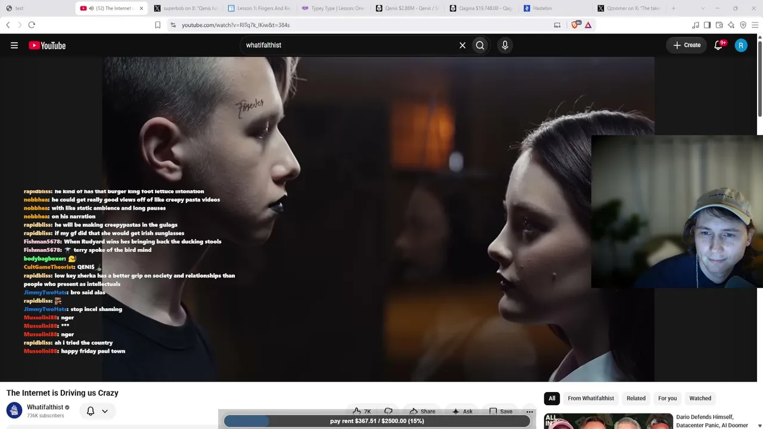This screenshot has width=763, height=429.
Task: Close the active YouTube tab
Action: (141, 8)
